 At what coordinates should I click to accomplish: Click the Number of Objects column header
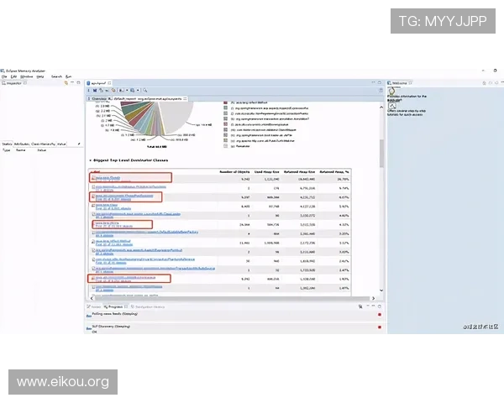pyautogui.click(x=235, y=170)
